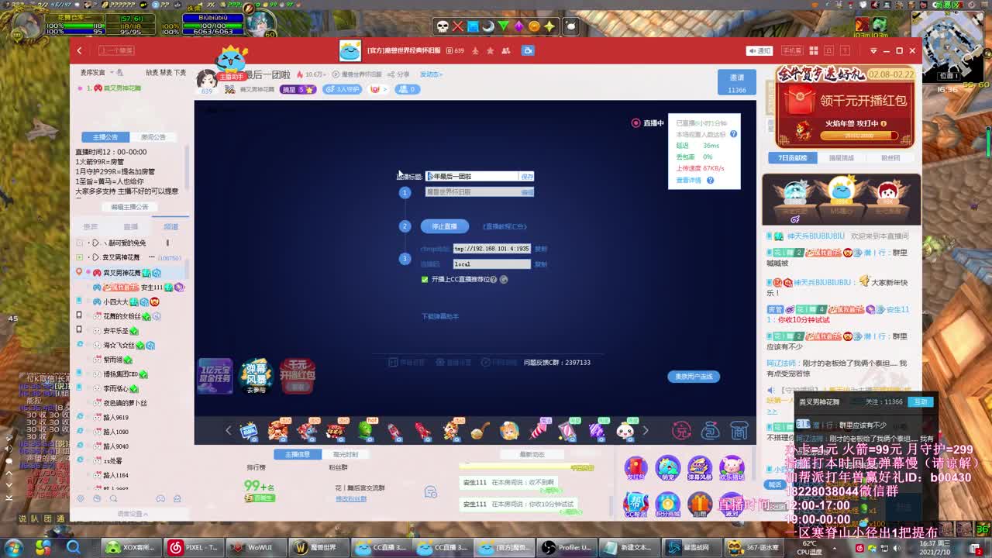Select user 小四大大 in channel list
This screenshot has width=992, height=558.
coord(116,302)
